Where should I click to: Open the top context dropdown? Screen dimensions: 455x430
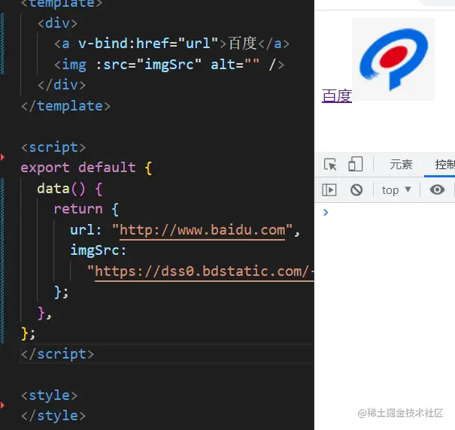(396, 190)
